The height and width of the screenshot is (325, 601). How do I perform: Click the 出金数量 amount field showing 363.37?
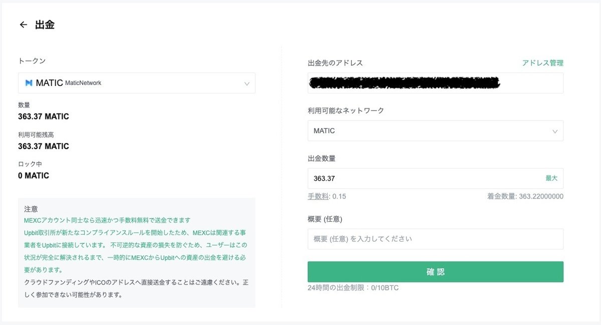[x=435, y=178]
